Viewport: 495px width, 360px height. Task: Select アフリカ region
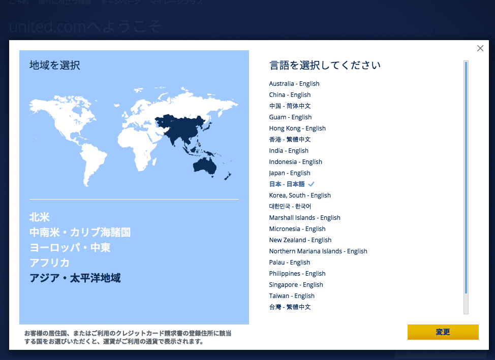point(49,263)
